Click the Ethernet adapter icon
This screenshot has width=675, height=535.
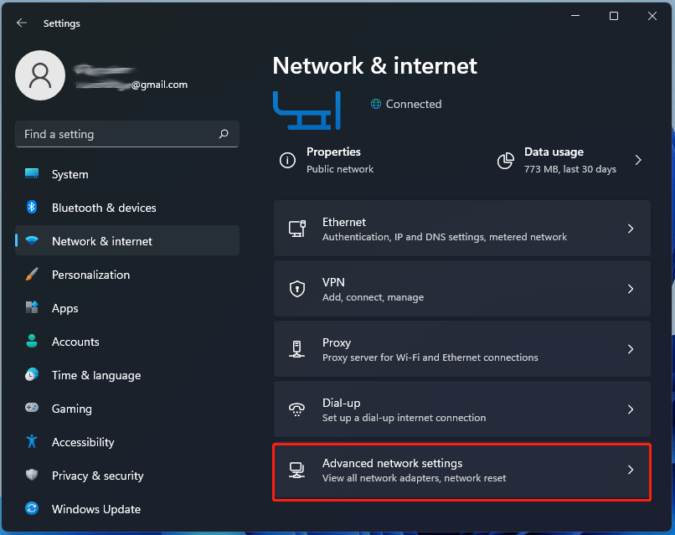(x=297, y=228)
